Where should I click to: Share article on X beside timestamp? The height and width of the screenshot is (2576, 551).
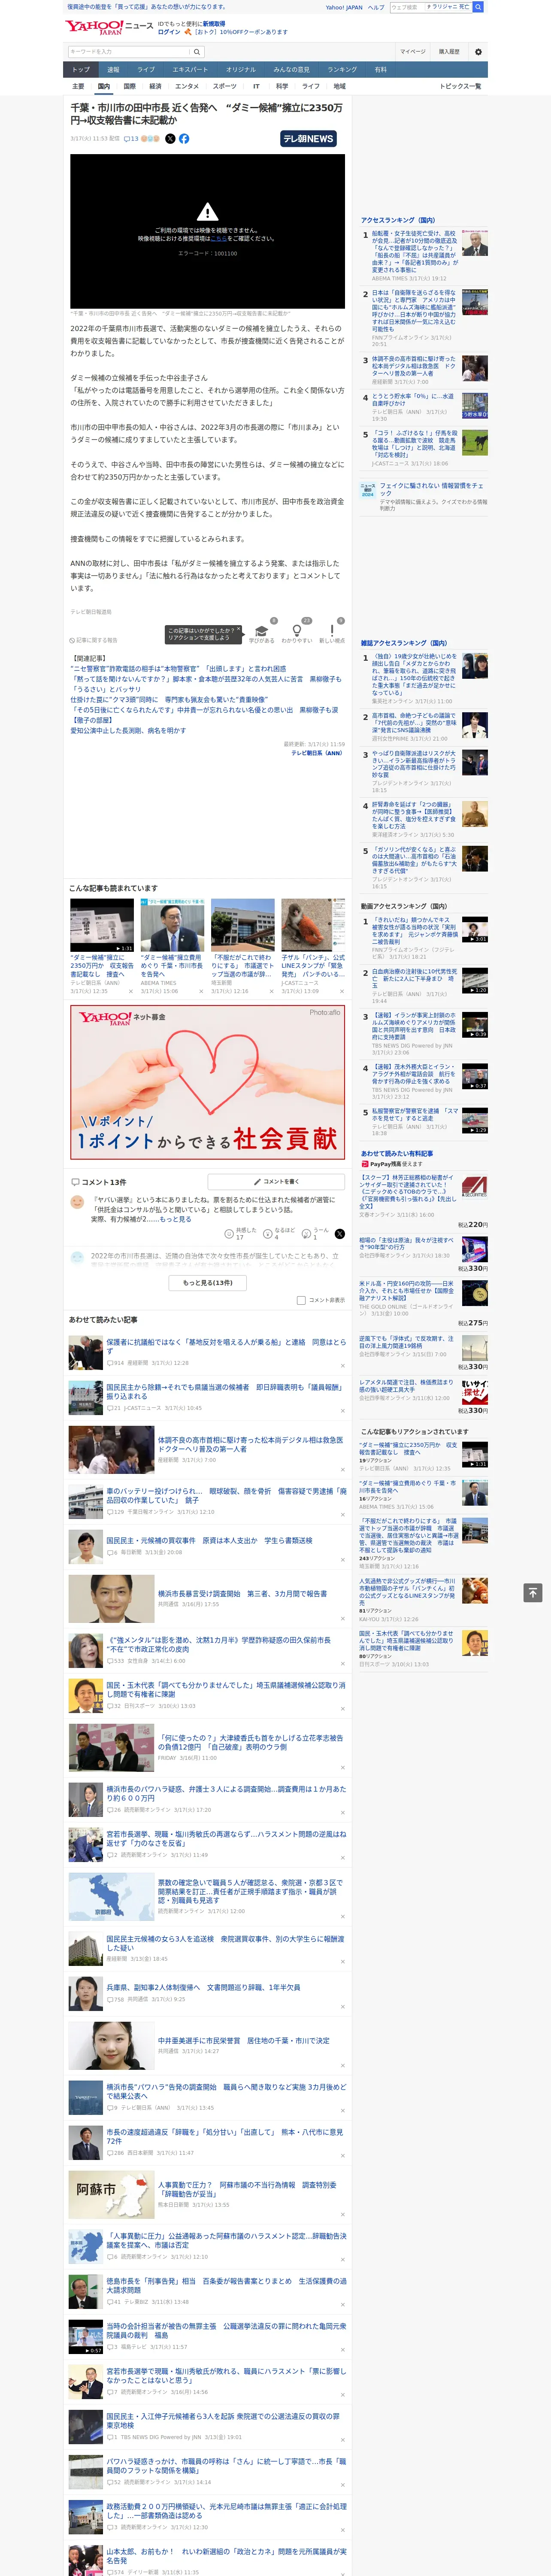(170, 139)
